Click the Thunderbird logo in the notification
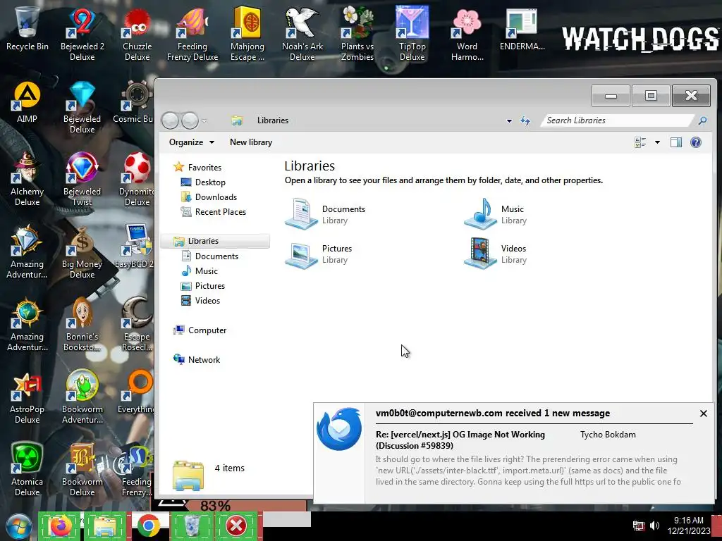Screen dimensions: 722x541 pos(339,429)
